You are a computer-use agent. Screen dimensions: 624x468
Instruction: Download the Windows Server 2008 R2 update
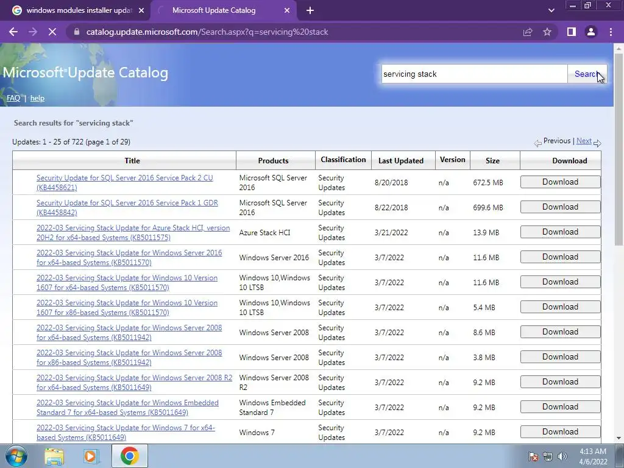click(561, 382)
